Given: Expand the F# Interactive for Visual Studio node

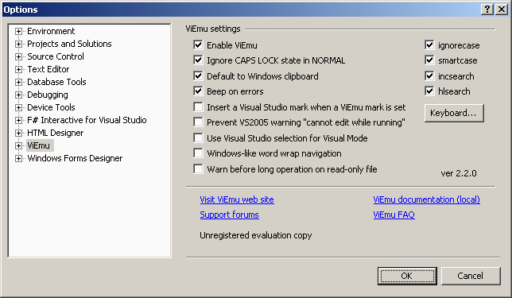Looking at the screenshot, I should pos(18,121).
